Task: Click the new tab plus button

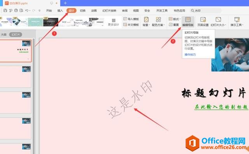Action: (x=65, y=3)
